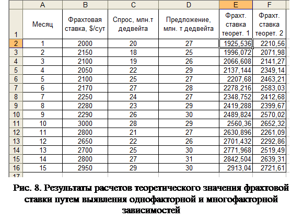Click cell containing 2412,68
The width and height of the screenshot is (303, 219).
(269, 97)
